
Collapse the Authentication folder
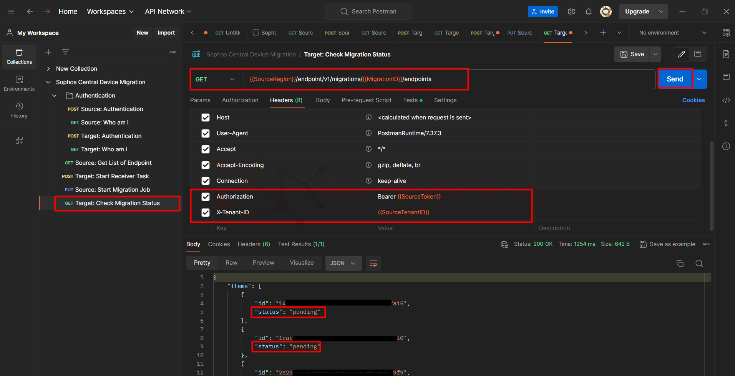point(54,96)
